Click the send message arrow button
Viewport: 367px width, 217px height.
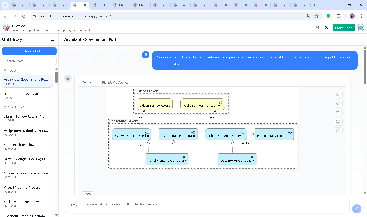coord(357,209)
